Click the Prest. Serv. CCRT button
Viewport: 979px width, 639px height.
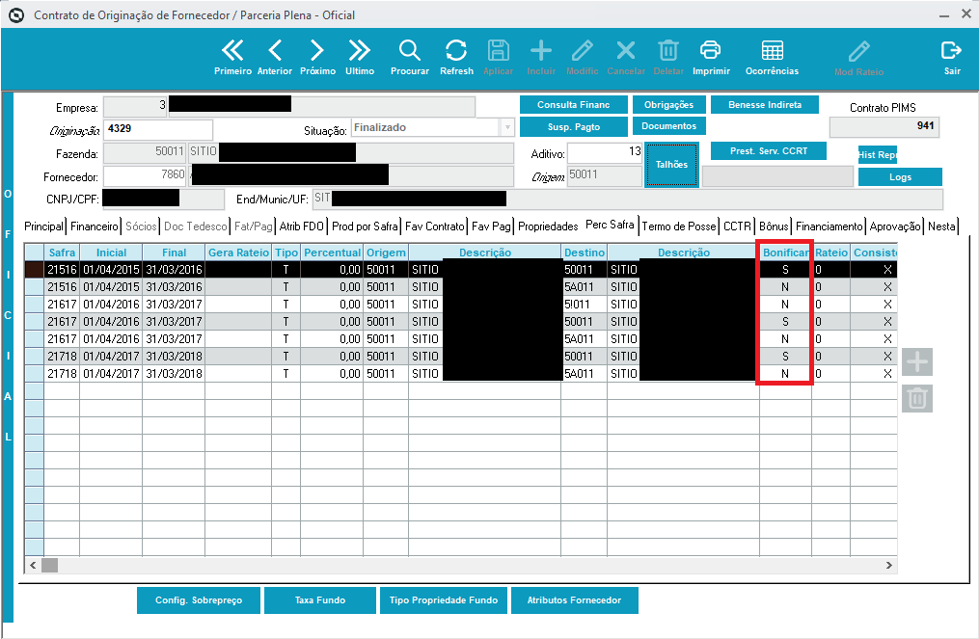click(769, 151)
